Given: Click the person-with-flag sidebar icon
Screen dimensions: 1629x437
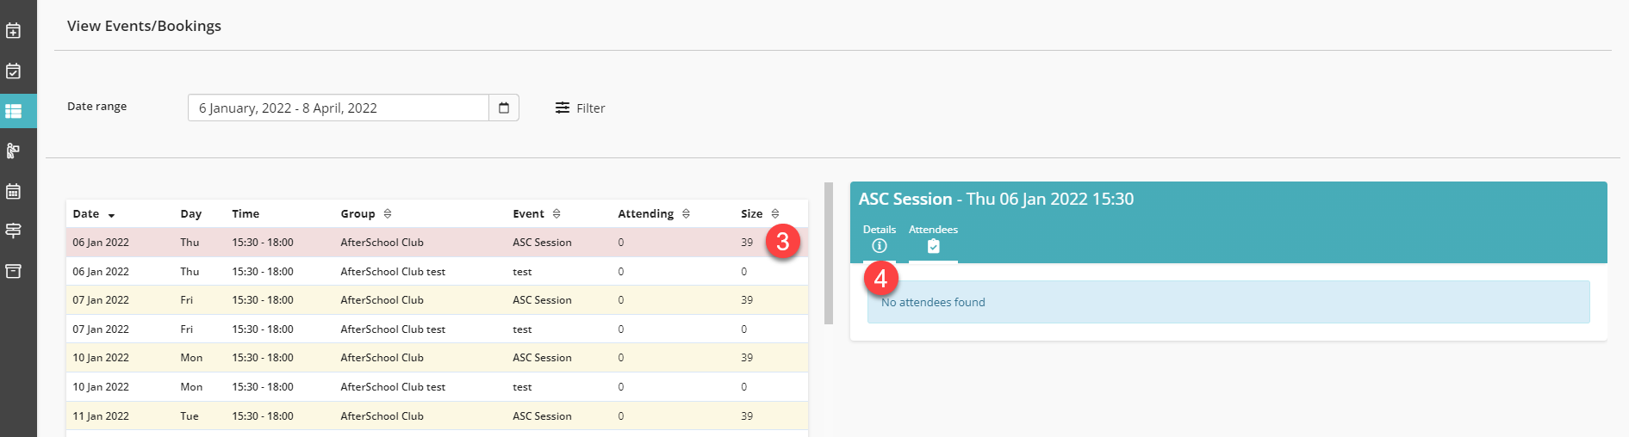Looking at the screenshot, I should tap(13, 151).
